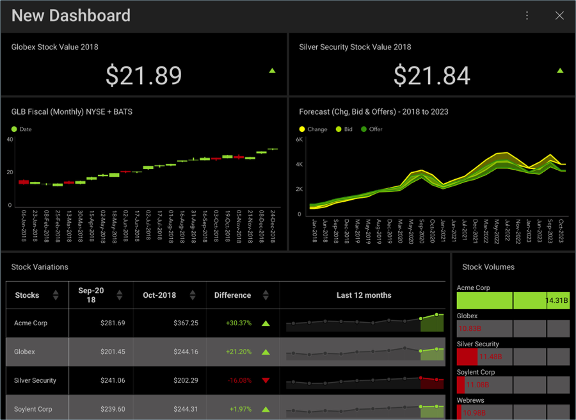The width and height of the screenshot is (576, 420).
Task: Sort table by the Stocks column arrows
Action: click(x=56, y=295)
